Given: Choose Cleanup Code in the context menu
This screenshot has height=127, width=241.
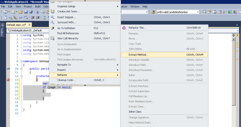Looking at the screenshot, I should 85,80.
